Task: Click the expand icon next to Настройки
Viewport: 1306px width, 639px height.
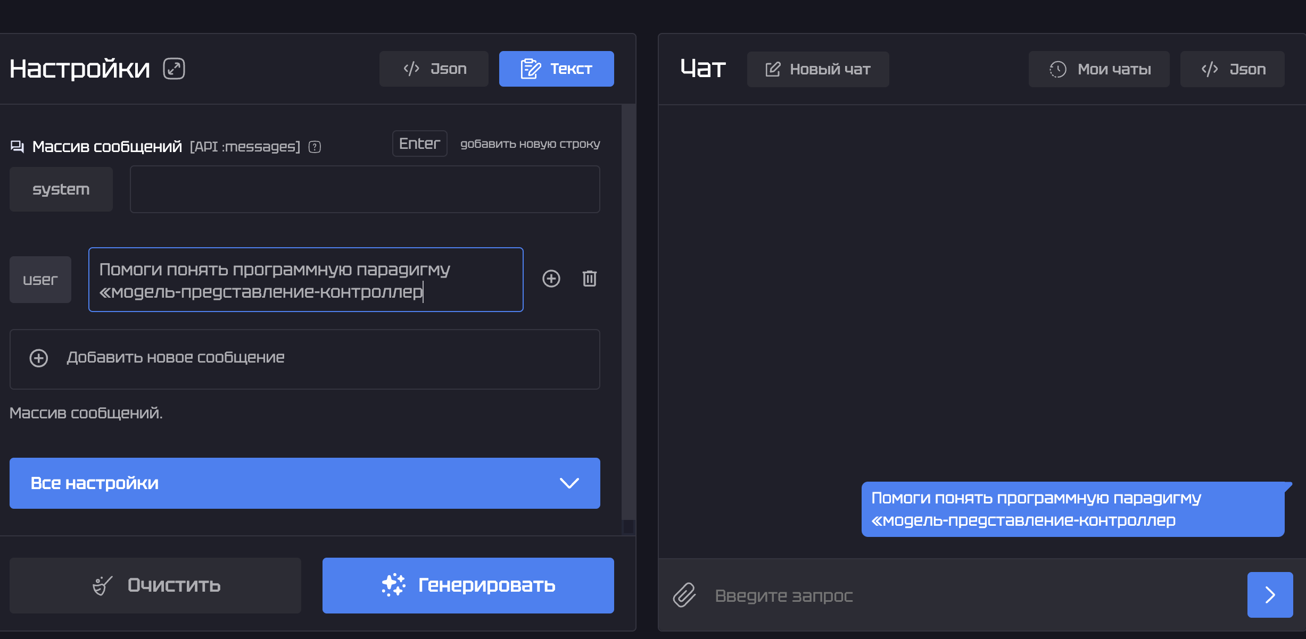Action: tap(174, 69)
